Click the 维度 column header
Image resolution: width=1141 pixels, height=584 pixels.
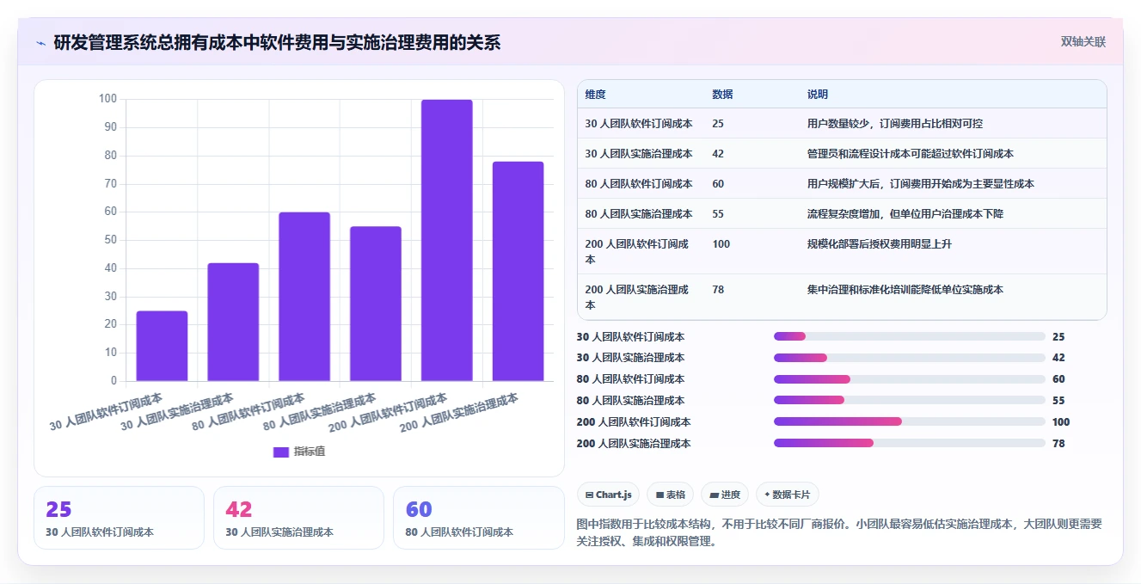[595, 95]
